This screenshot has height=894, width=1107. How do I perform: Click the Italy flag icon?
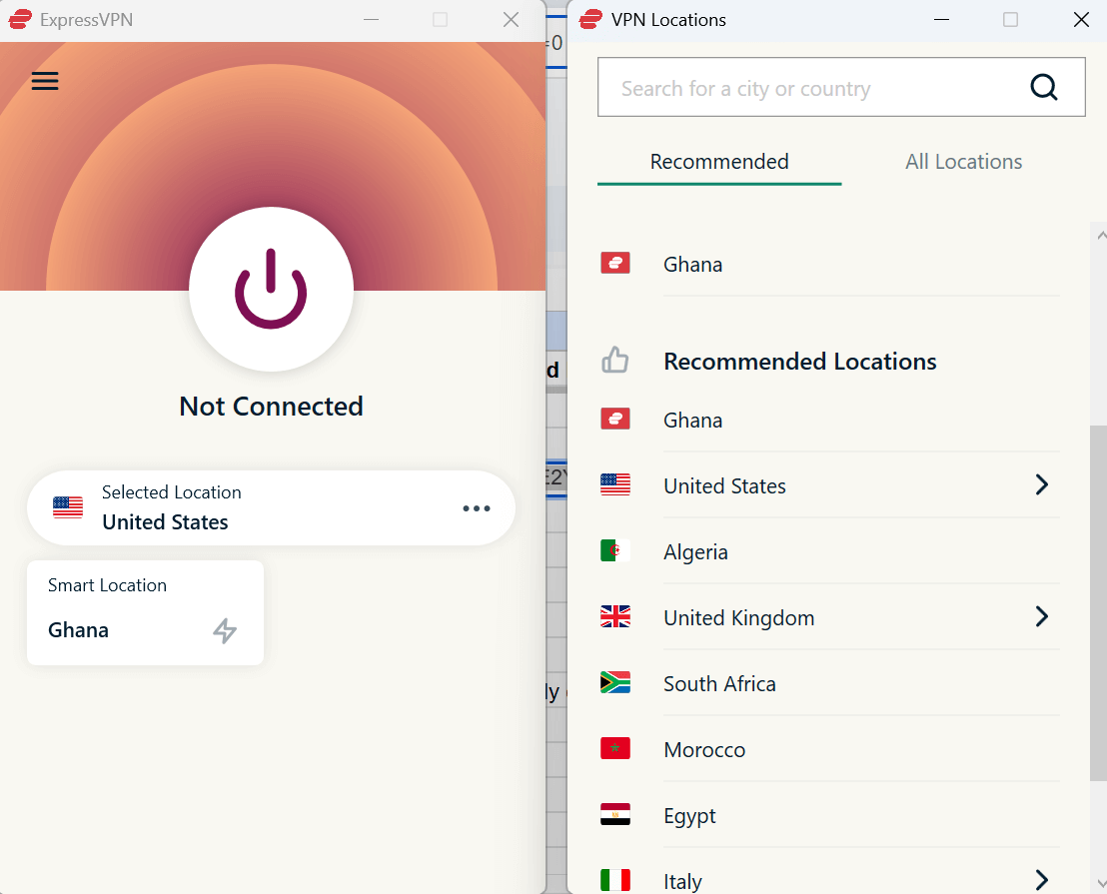(614, 880)
